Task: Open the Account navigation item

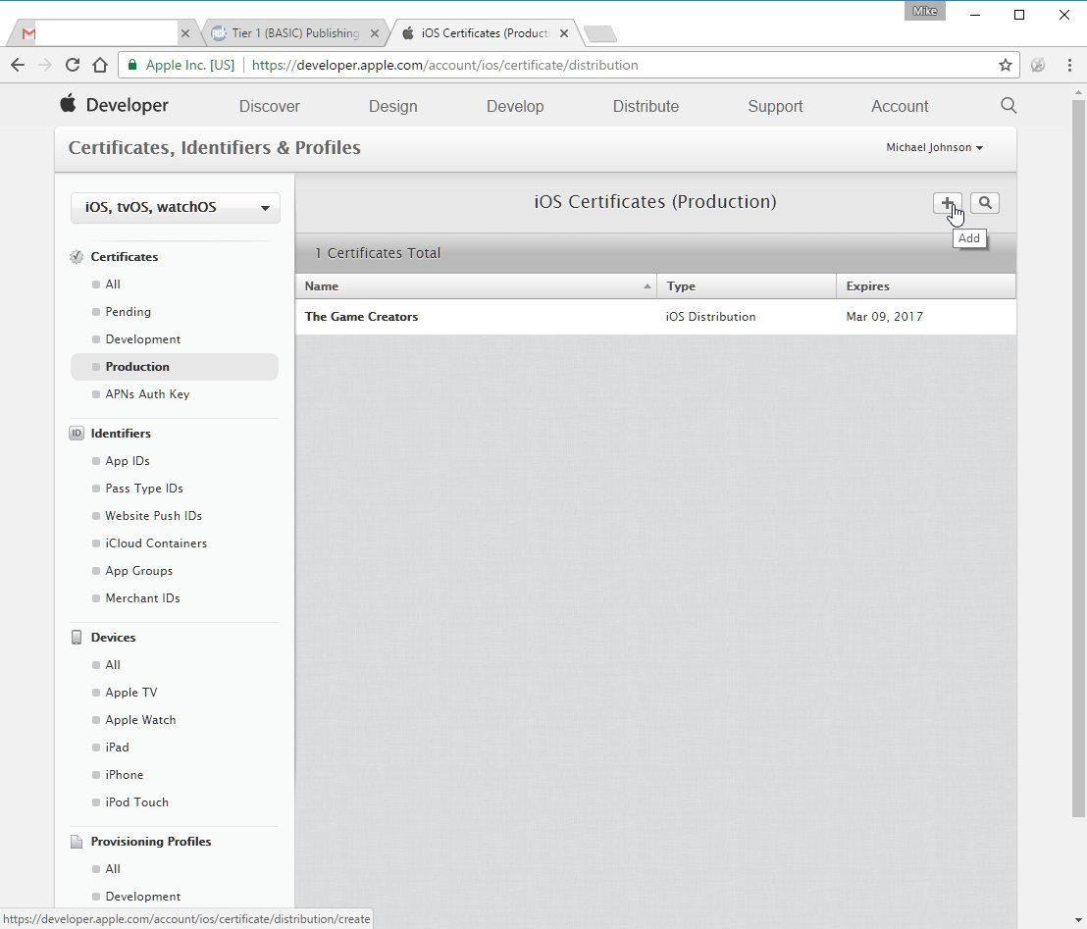Action: [x=899, y=106]
